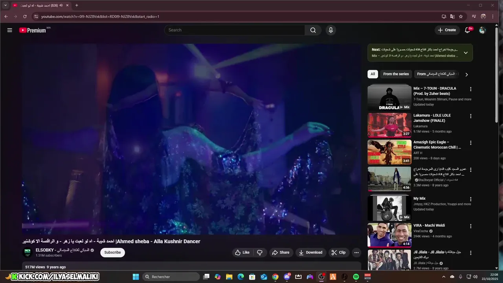Open Lakamura - LOLE LOLE Jamshow video title
This screenshot has width=503, height=283.
pyautogui.click(x=432, y=118)
